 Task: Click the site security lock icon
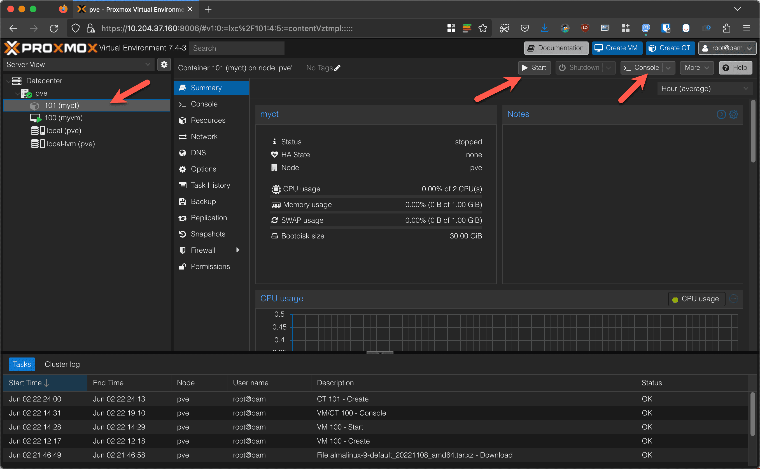pos(90,28)
